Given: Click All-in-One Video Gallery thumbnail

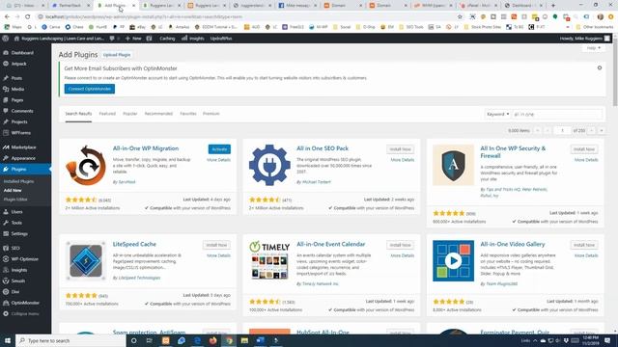Looking at the screenshot, I should [x=453, y=261].
